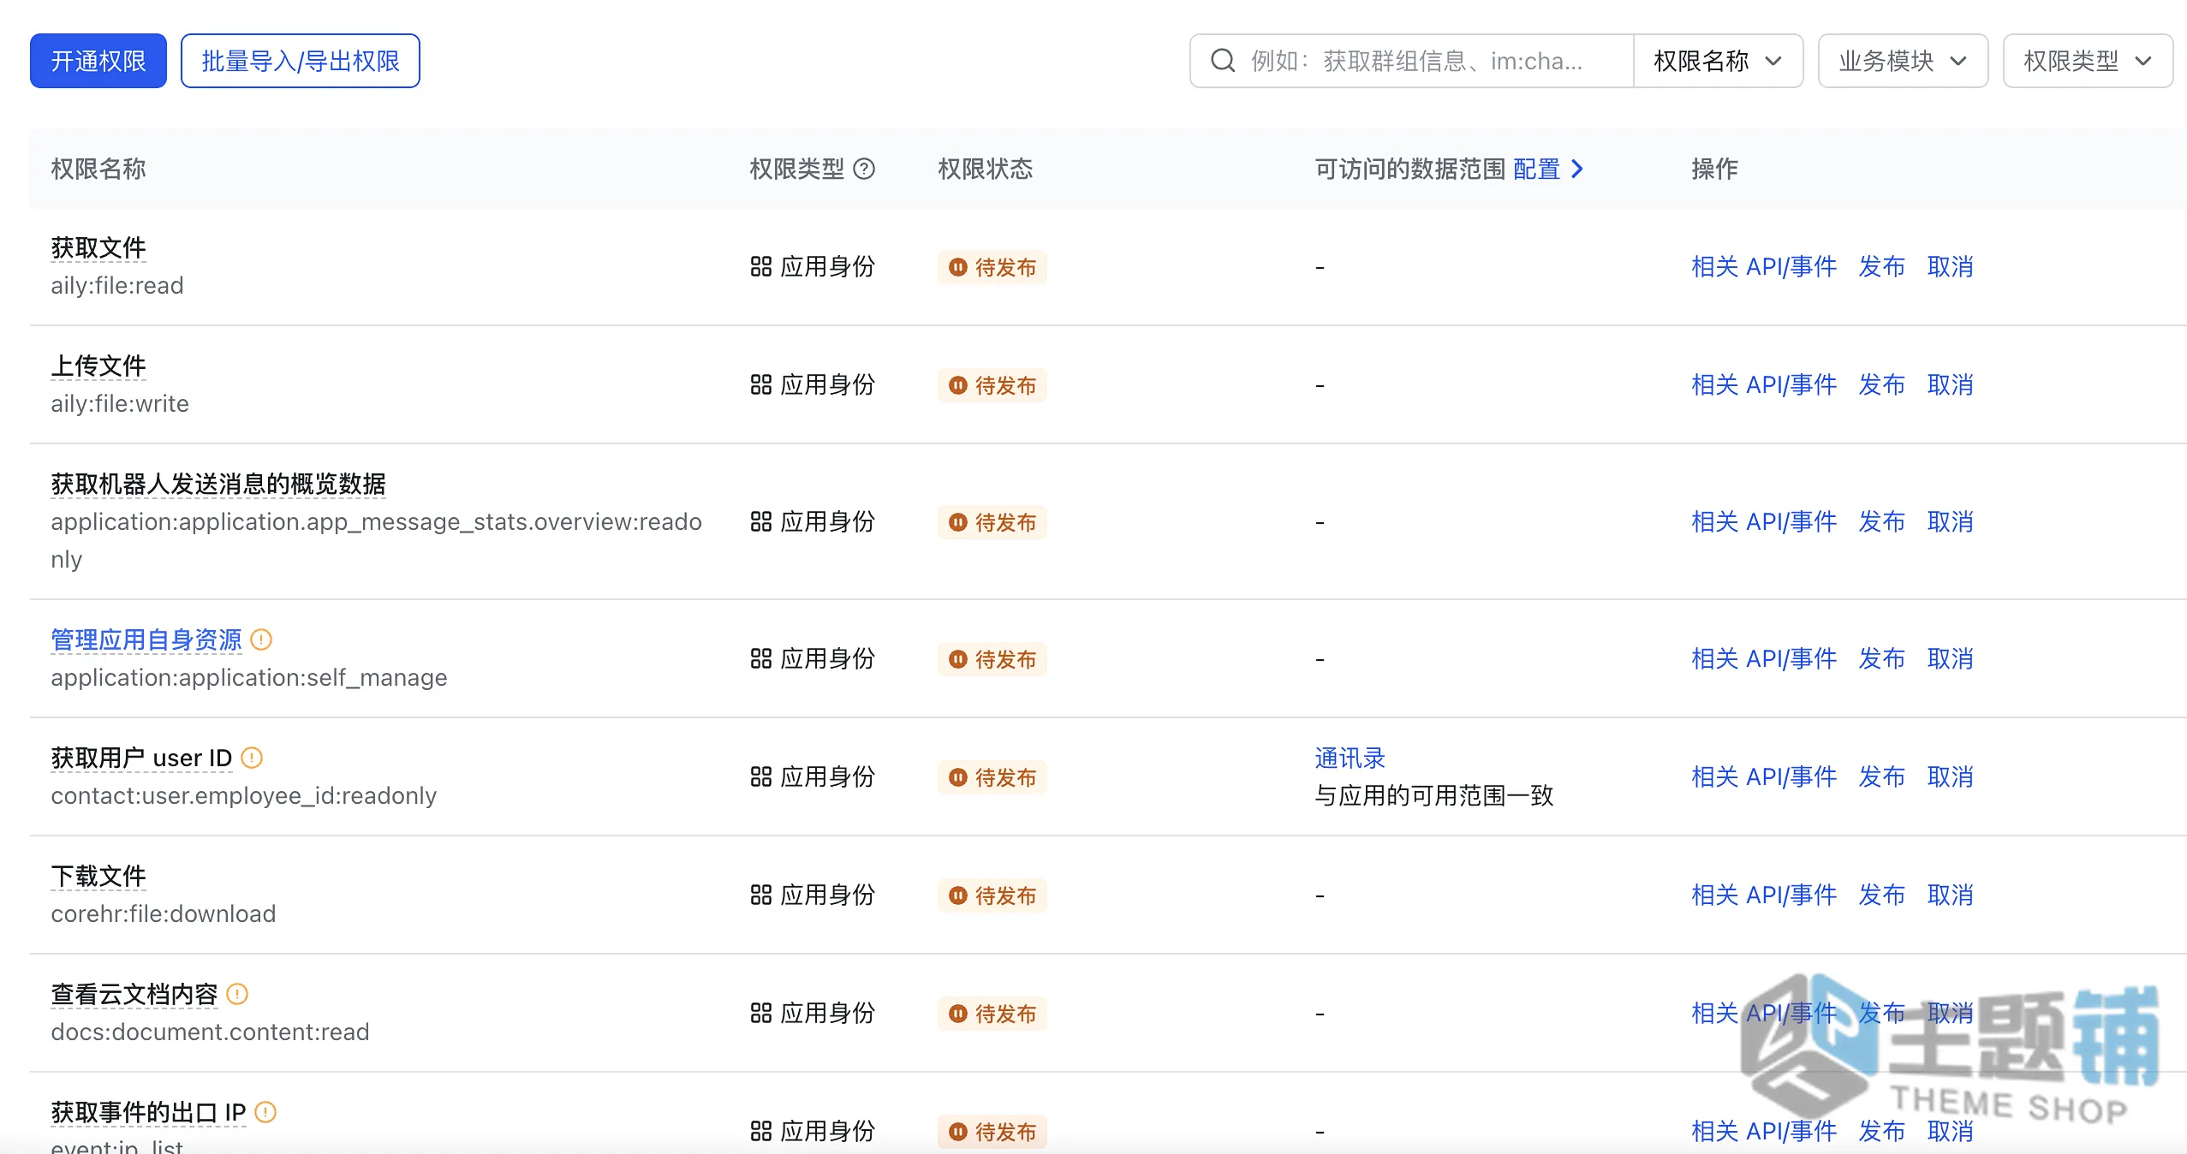The image size is (2187, 1154).
Task: Open 相关 API/事件 for 获取事件的出口 IP
Action: tap(1764, 1131)
